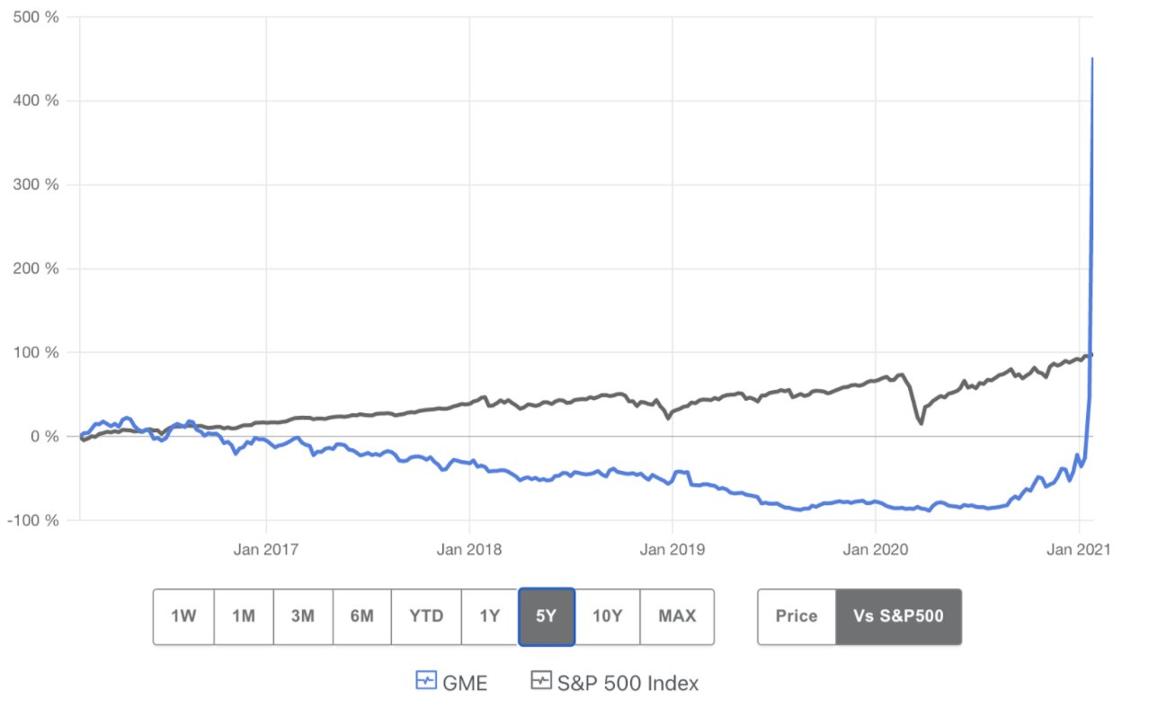Select the 1M time range
The width and height of the screenshot is (1167, 717).
(244, 616)
